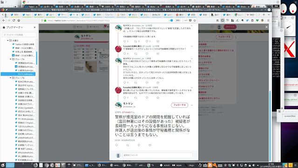Screen dimensions: 298x168
Task: Close the bookmarks sidebar
Action: (34, 28)
